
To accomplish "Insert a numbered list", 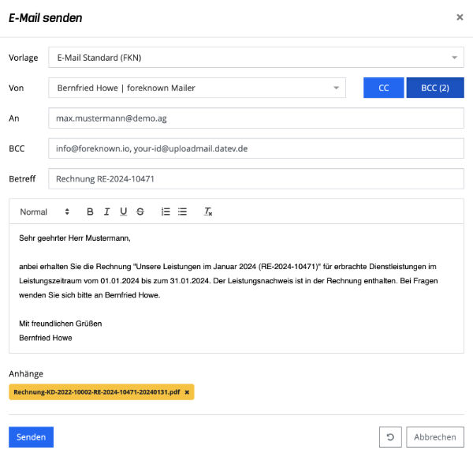I will click(166, 212).
